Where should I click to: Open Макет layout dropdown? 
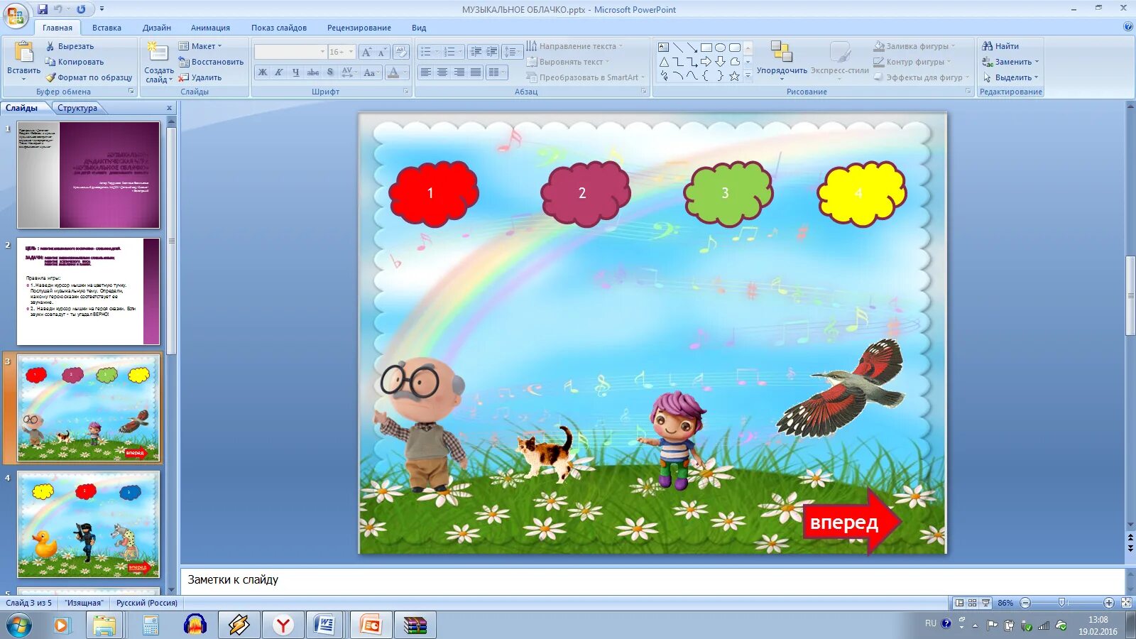tap(200, 46)
